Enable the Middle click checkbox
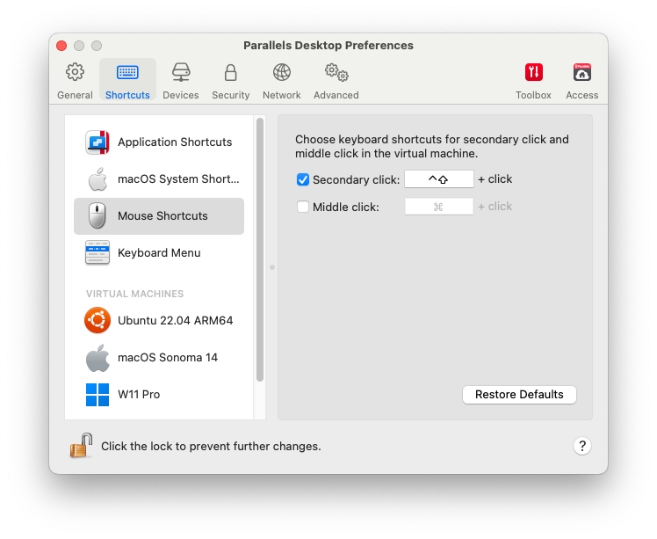 coord(303,207)
